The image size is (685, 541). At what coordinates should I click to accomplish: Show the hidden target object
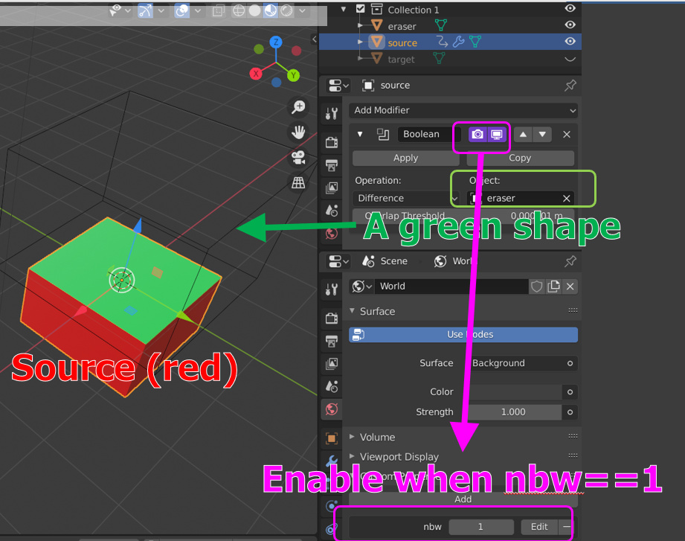pos(570,59)
